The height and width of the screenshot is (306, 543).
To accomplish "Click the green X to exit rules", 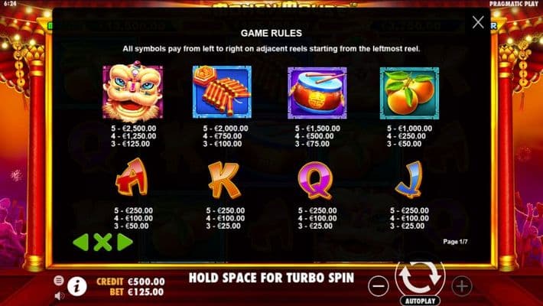I will [102, 242].
